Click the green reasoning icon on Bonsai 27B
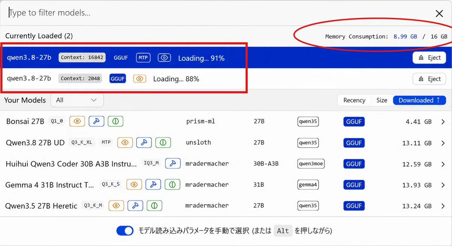 point(116,121)
